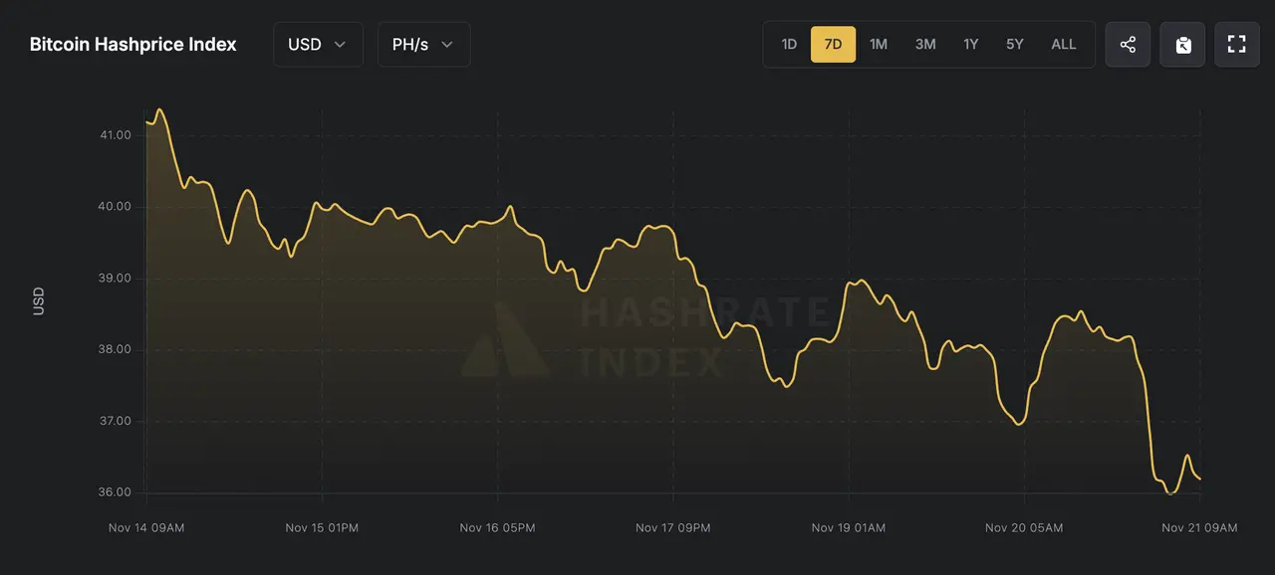The width and height of the screenshot is (1275, 575).
Task: Click the chart peak near 41.00
Action: pos(159,109)
